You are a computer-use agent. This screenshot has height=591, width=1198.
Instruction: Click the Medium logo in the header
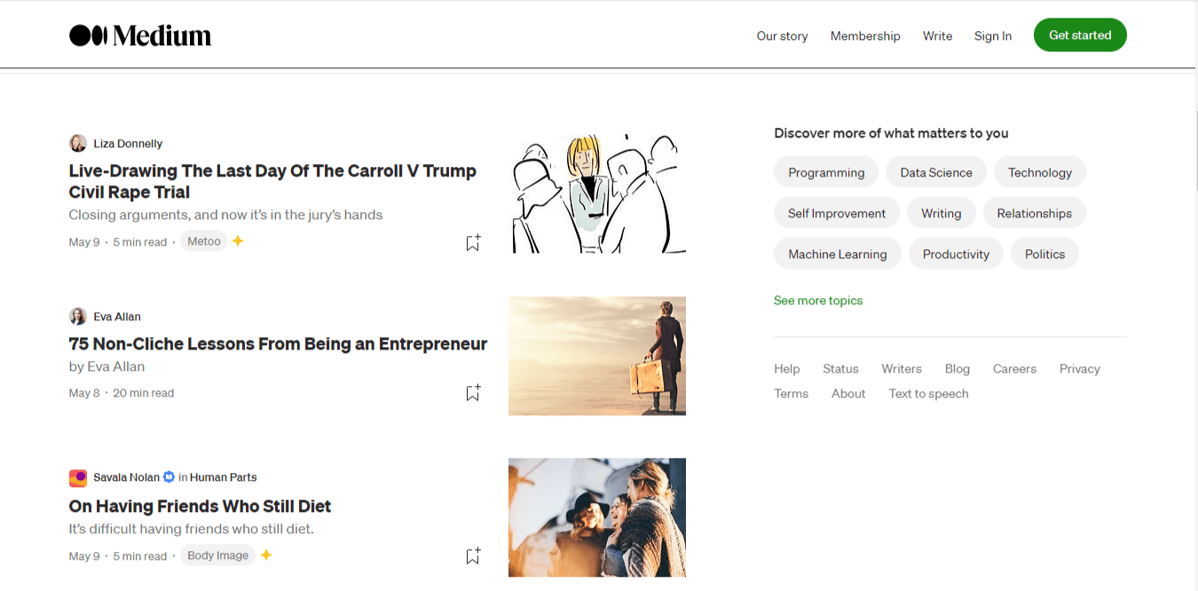point(140,35)
